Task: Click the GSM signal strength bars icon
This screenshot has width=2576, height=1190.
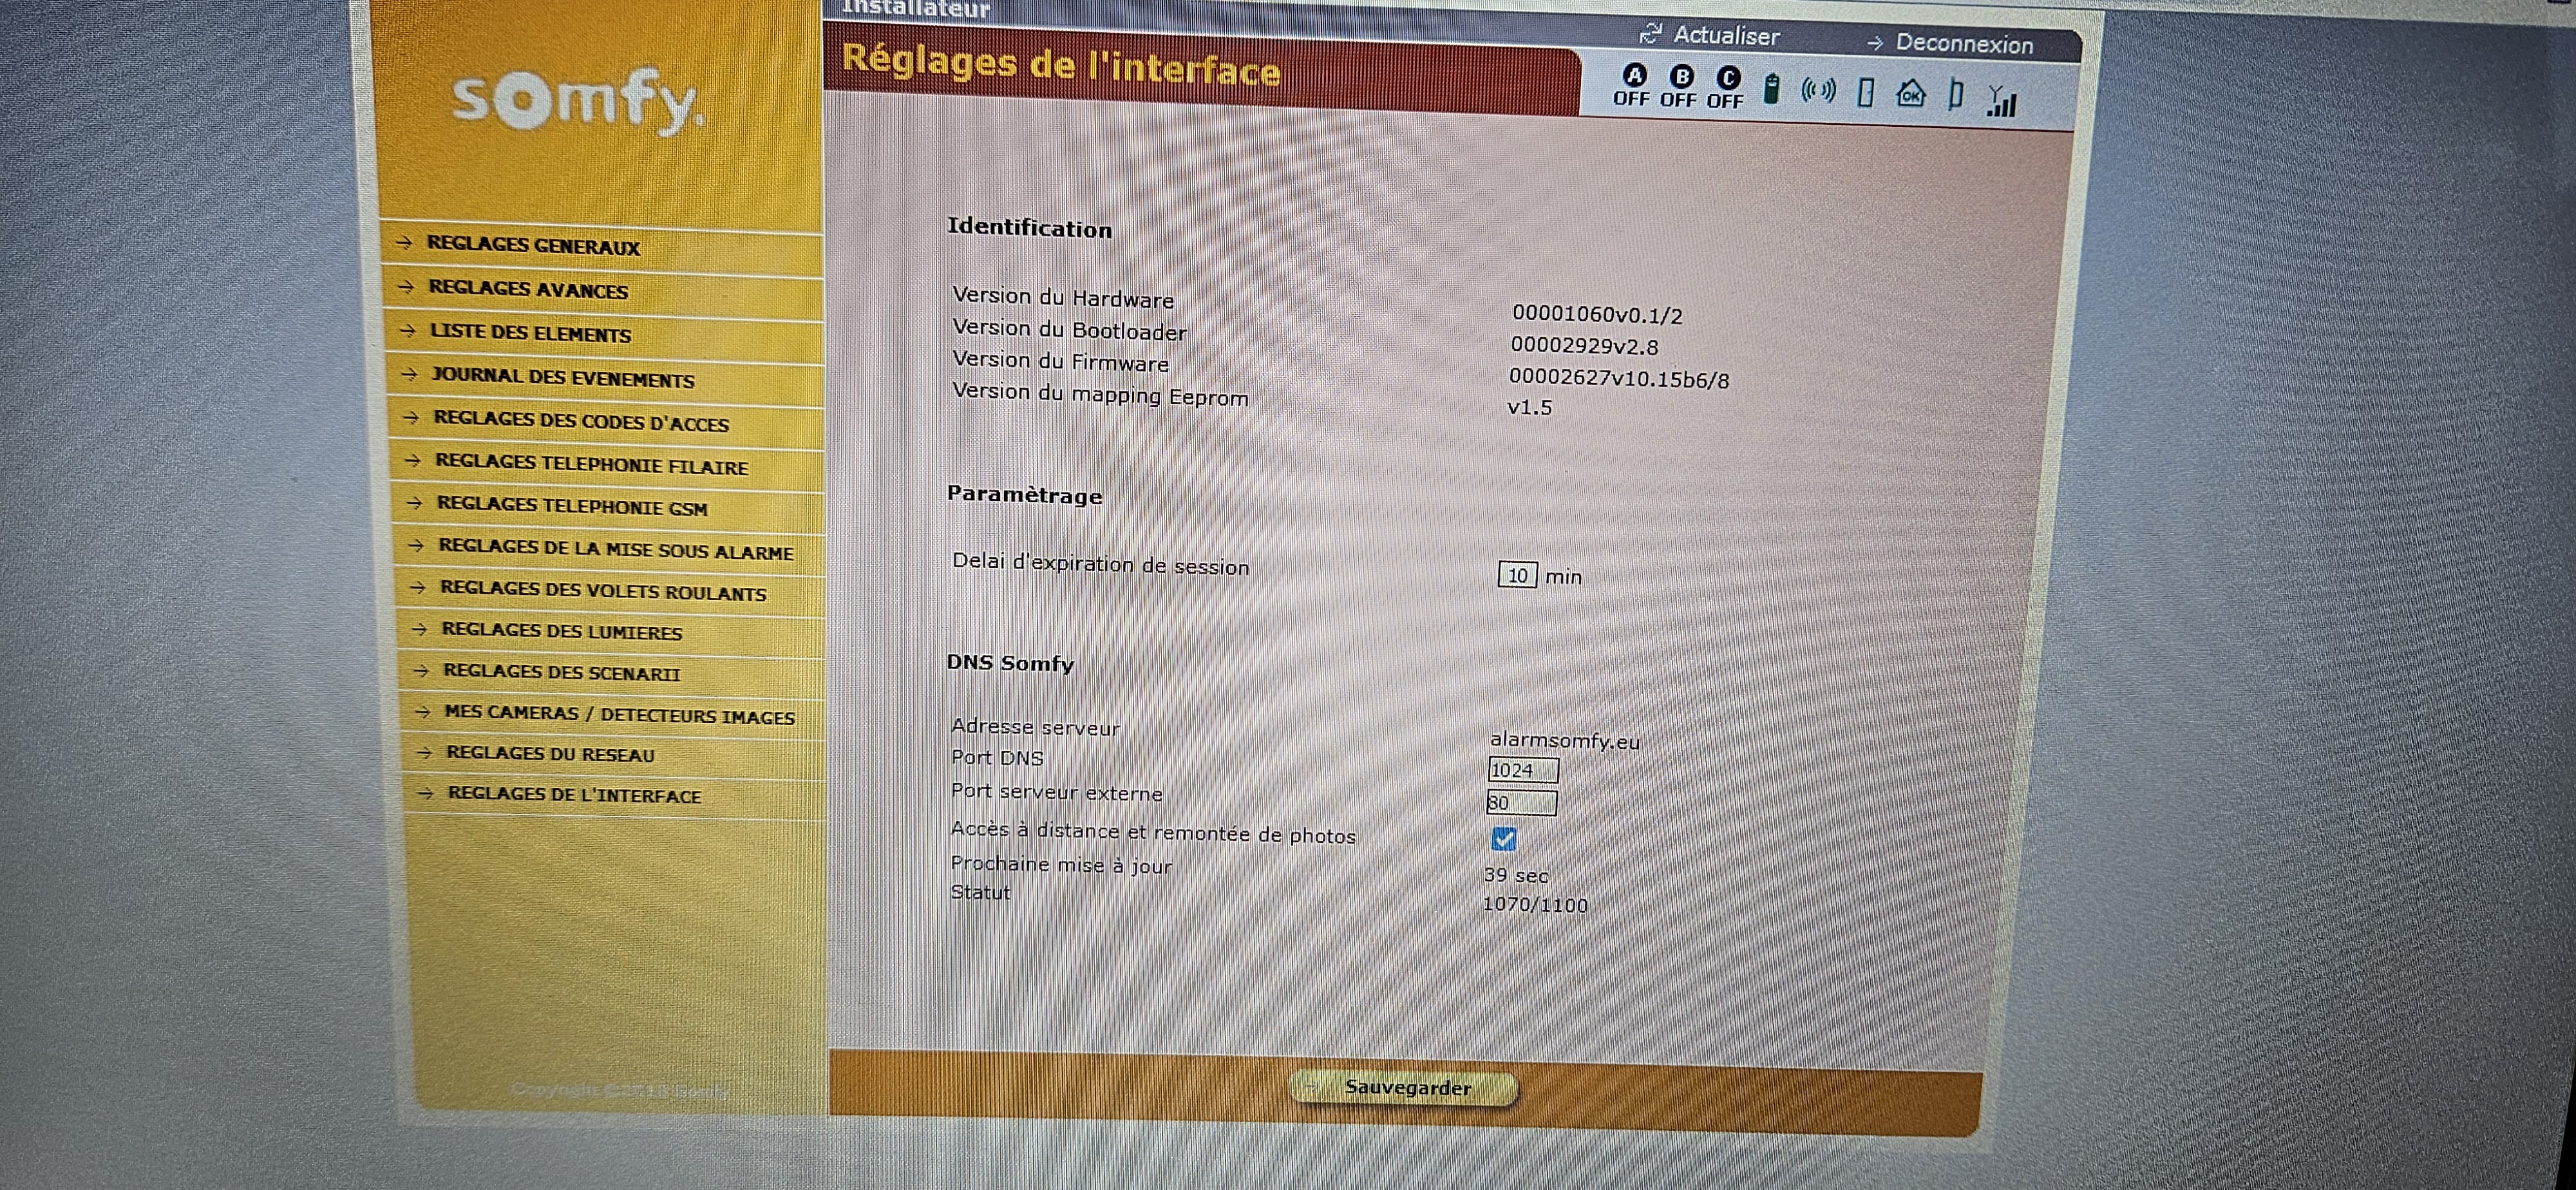Action: click(x=2003, y=100)
